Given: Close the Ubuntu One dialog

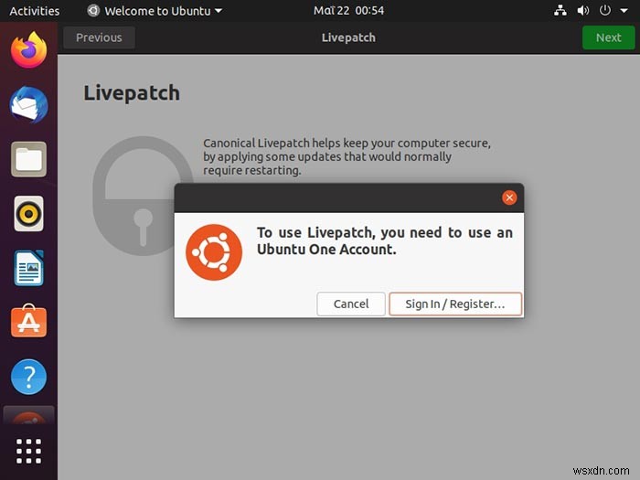Looking at the screenshot, I should (x=509, y=197).
